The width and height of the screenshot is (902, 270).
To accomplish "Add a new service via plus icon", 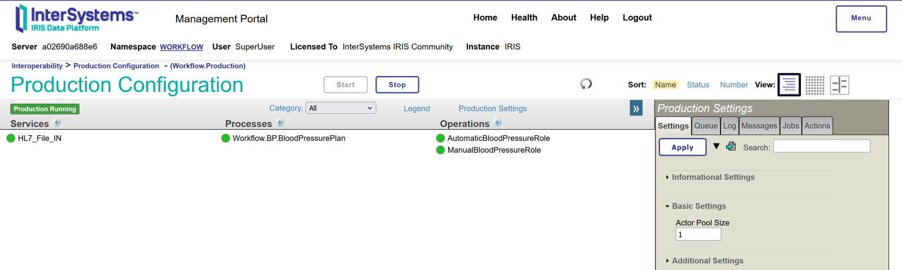I will click(x=58, y=123).
